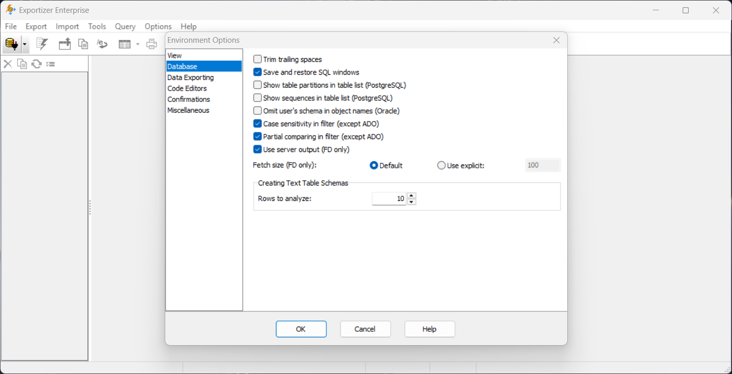Uncheck Save and restore SQL windows

[x=257, y=72]
